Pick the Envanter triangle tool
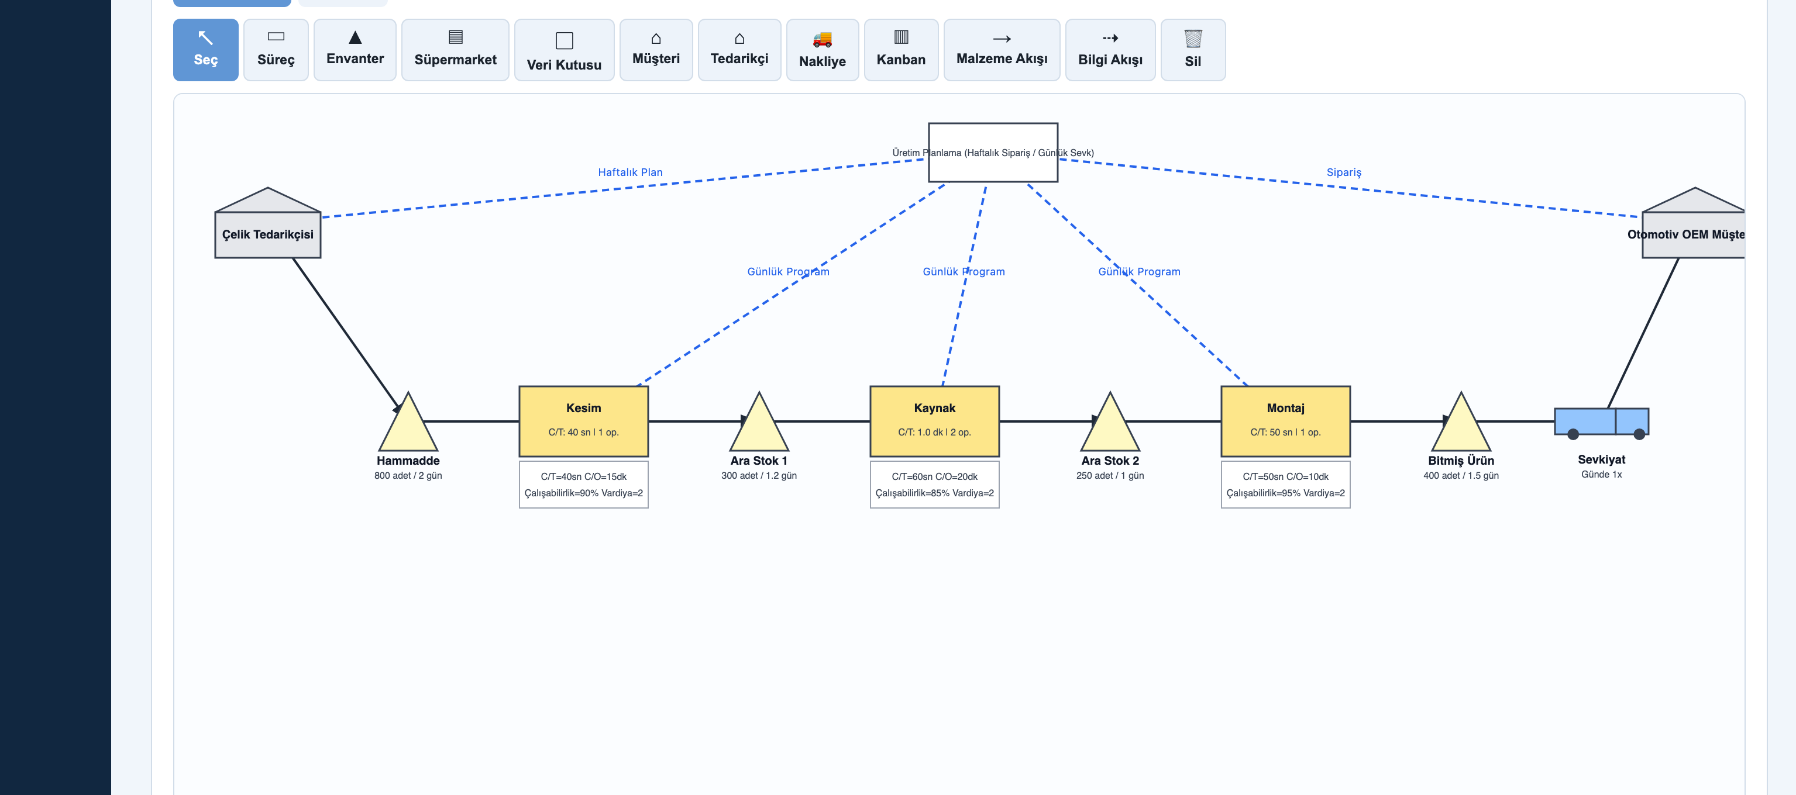This screenshot has height=795, width=1796. coord(355,50)
